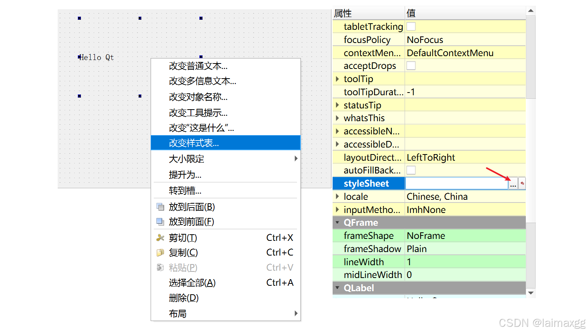Click property panel scrollbar down arrow
The image size is (587, 333).
tap(531, 293)
